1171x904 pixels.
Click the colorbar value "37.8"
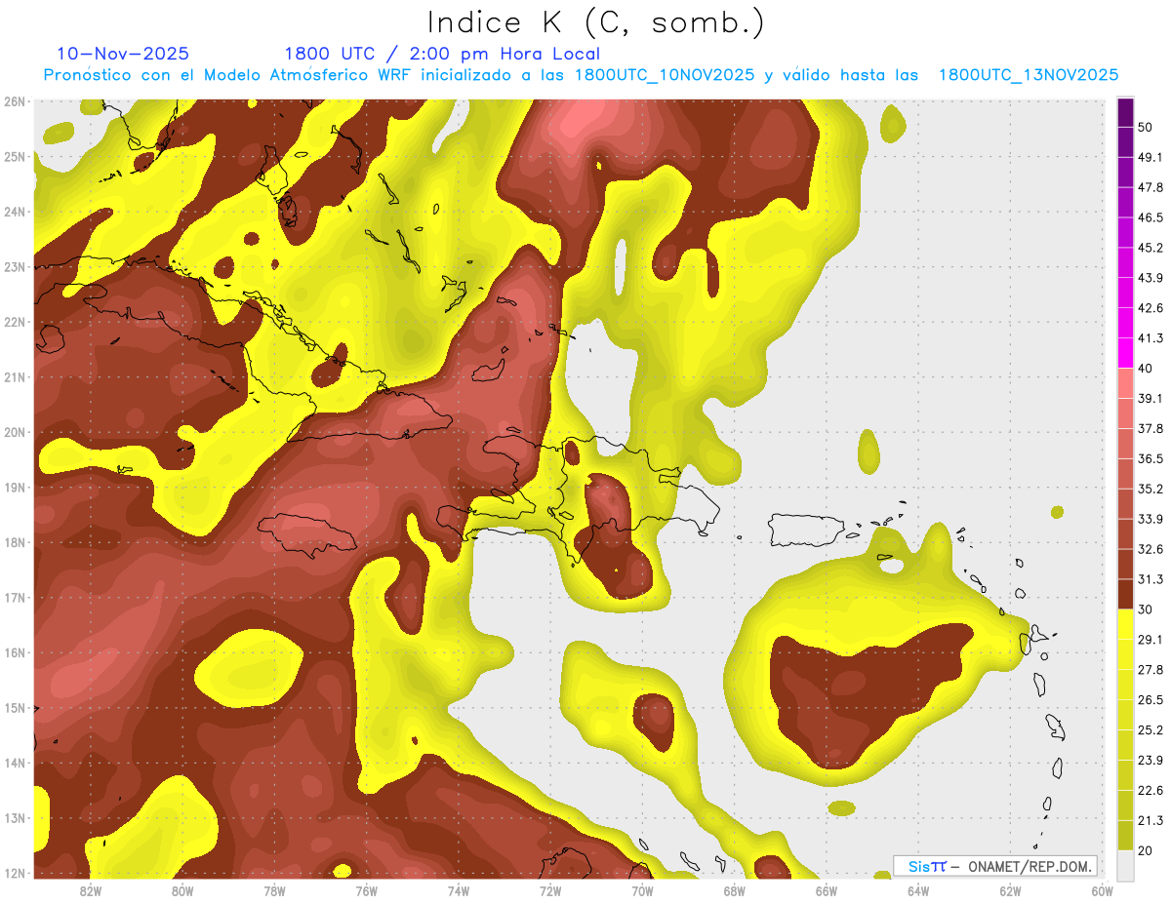coord(1151,428)
